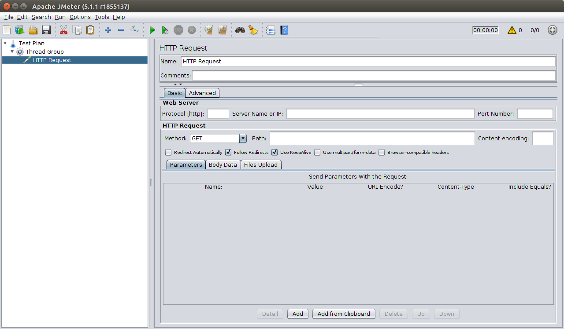The width and height of the screenshot is (564, 329).
Task: Stop the running test
Action: click(178, 30)
